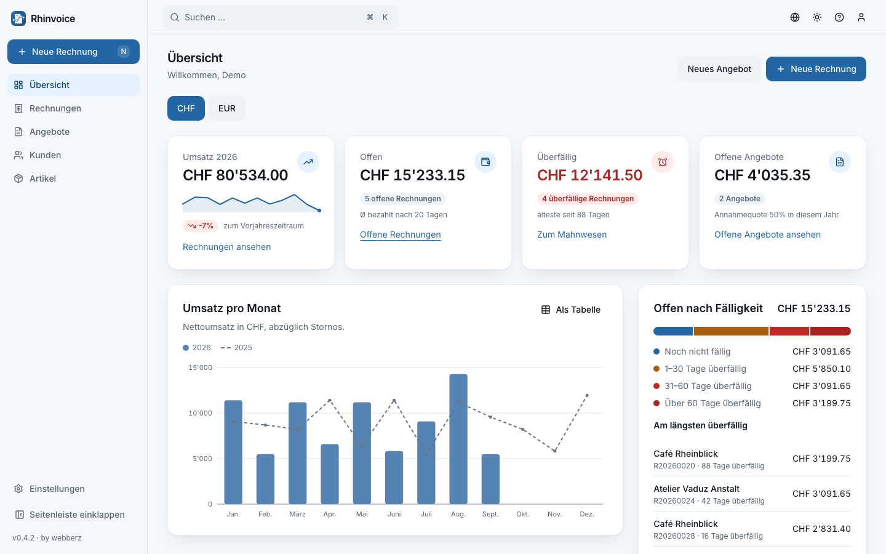
Task: Click the -7% trend badge
Action: point(201,226)
